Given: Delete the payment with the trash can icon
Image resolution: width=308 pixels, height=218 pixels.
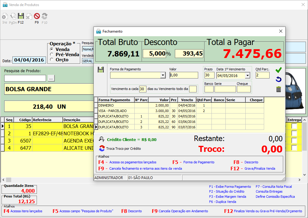Looking at the screenshot, I should (x=278, y=89).
